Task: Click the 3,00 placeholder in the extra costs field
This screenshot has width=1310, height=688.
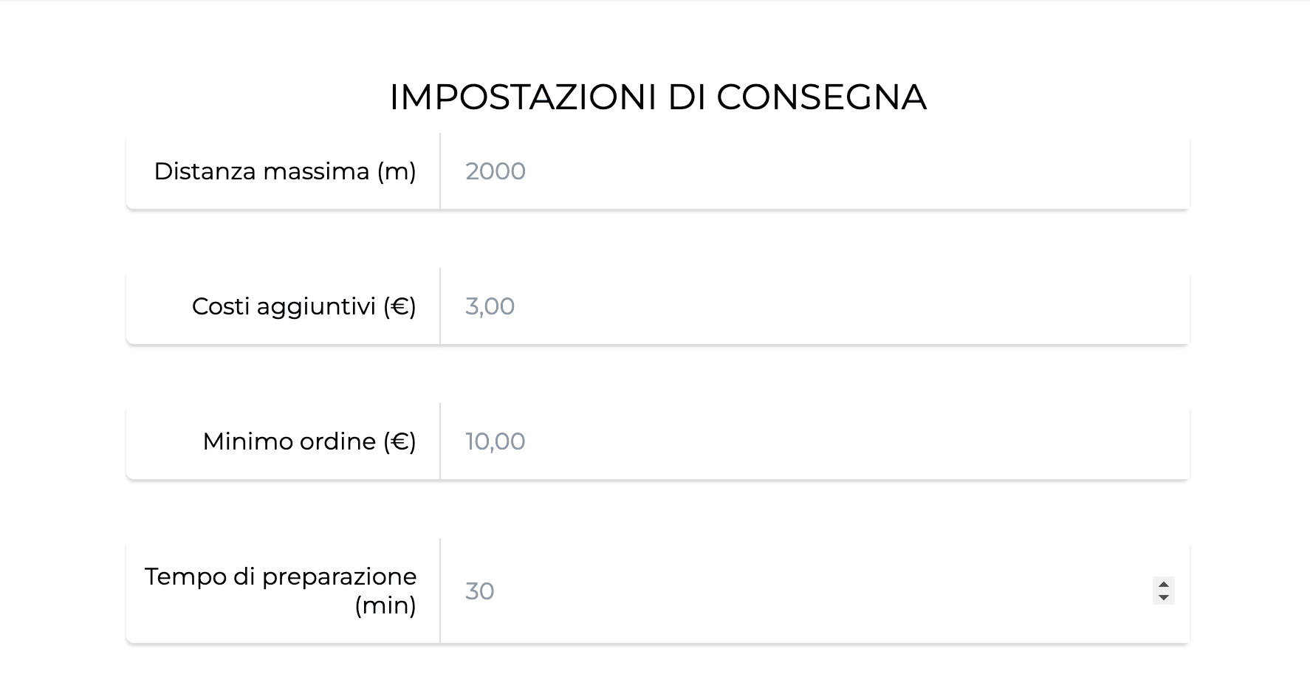Action: tap(490, 306)
